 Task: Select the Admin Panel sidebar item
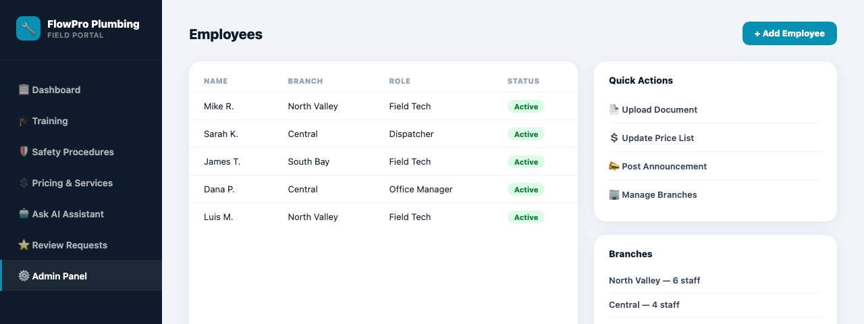pos(81,276)
